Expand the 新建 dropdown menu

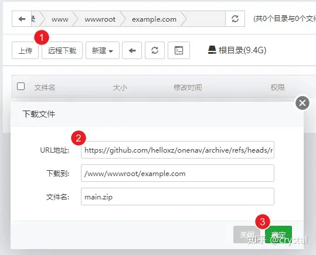click(103, 50)
